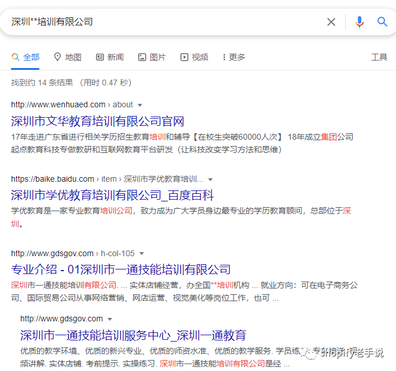Click the map pin icon beside 地图
The width and height of the screenshot is (396, 371).
tap(58, 57)
